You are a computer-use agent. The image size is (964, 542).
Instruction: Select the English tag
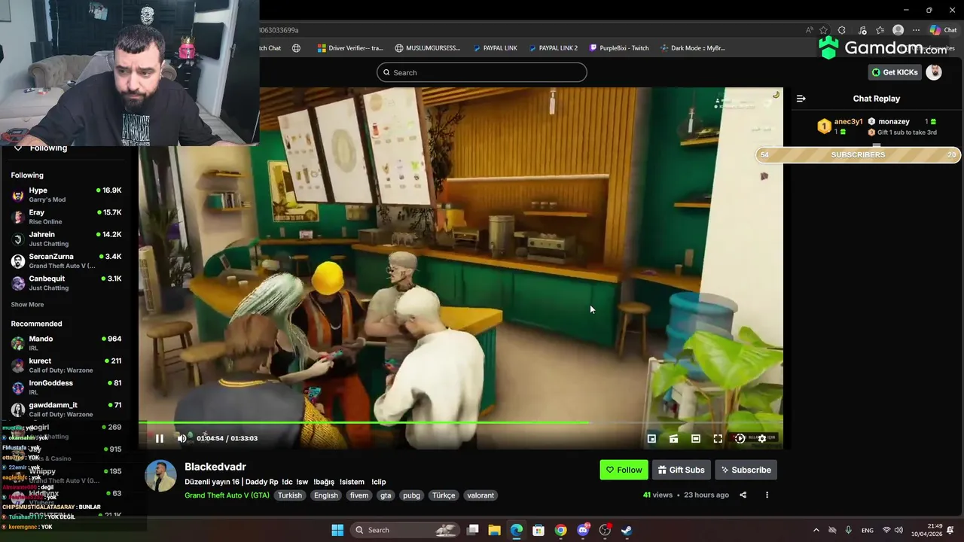pos(326,495)
